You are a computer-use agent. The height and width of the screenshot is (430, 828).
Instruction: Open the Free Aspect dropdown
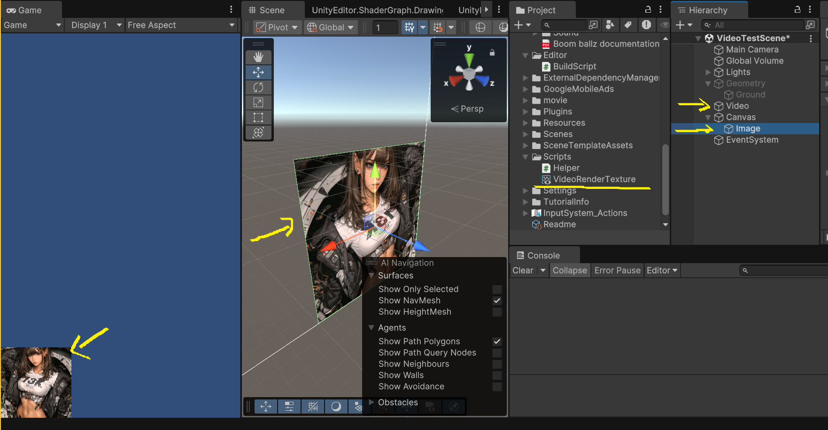pyautogui.click(x=181, y=25)
